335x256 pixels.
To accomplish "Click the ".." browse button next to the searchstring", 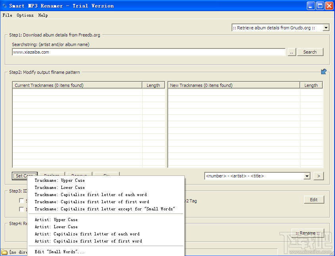I will pyautogui.click(x=292, y=52).
